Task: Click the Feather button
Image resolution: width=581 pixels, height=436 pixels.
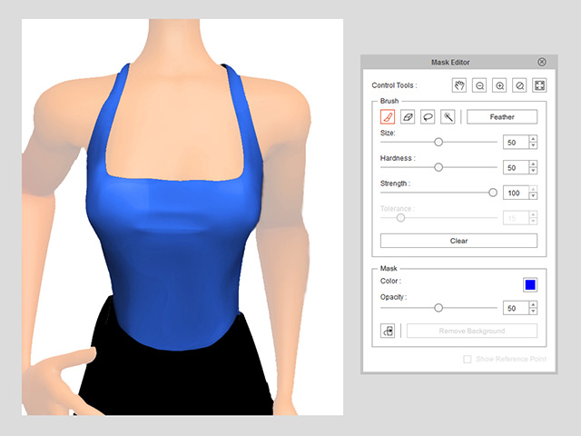Action: coord(502,117)
